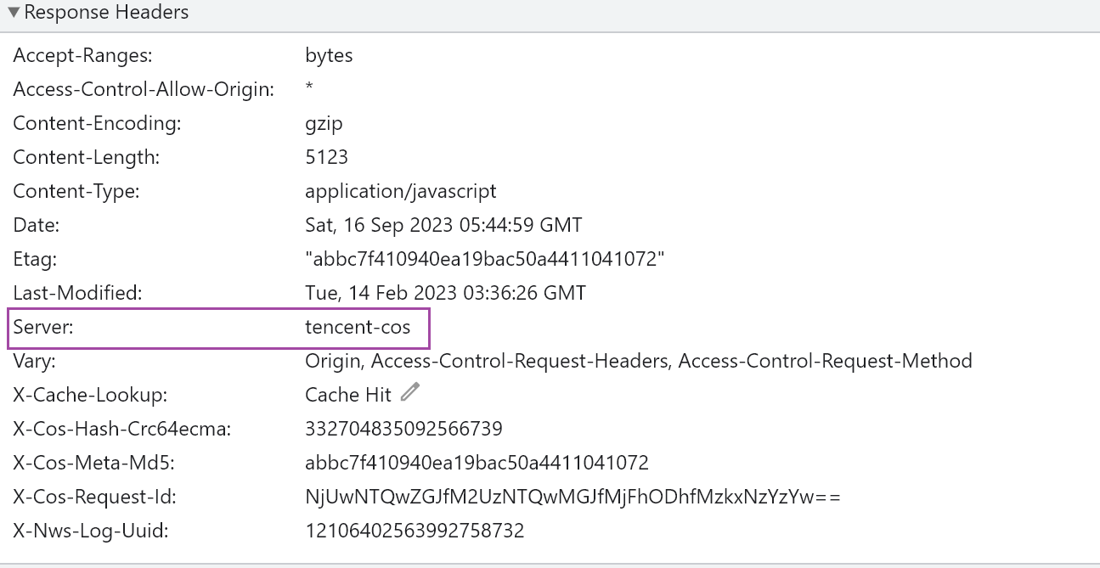Click the Content-Length value 5123
Viewport: 1100px width, 568px height.
pyautogui.click(x=326, y=158)
